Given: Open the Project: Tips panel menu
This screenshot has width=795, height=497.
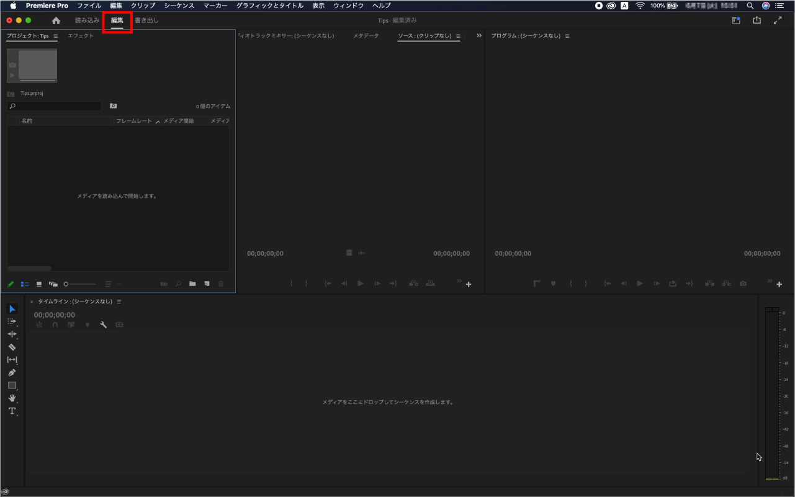Looking at the screenshot, I should (x=55, y=36).
